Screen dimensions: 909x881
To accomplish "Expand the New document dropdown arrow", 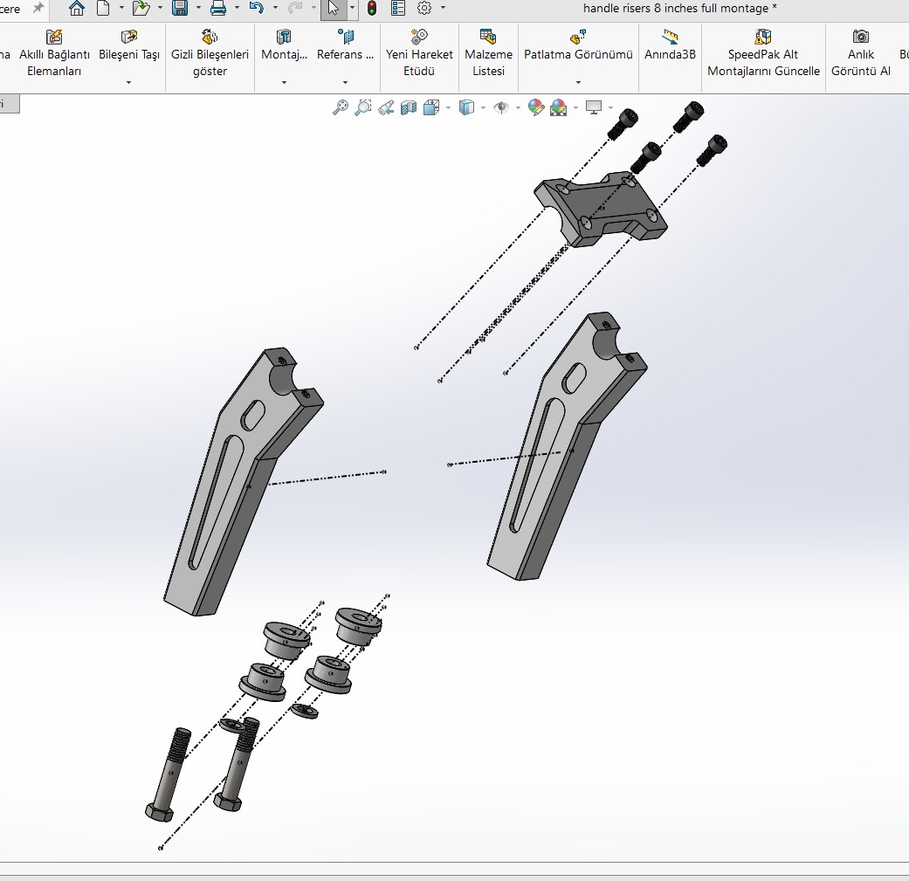I will tap(121, 8).
